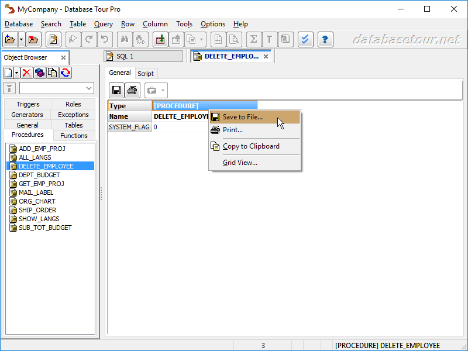Switch to the Script tab
The height and width of the screenshot is (351, 468).
coord(146,74)
